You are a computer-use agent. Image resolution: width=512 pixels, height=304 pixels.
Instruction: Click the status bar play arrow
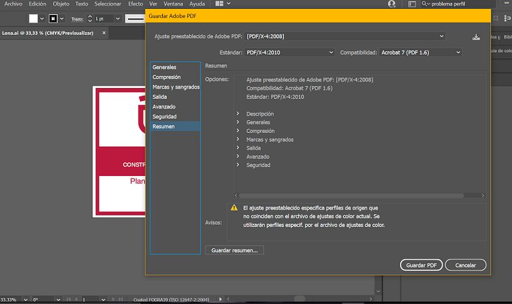pyautogui.click(x=220, y=299)
